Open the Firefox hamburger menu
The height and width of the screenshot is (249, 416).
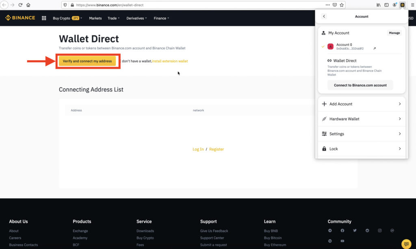(413, 5)
